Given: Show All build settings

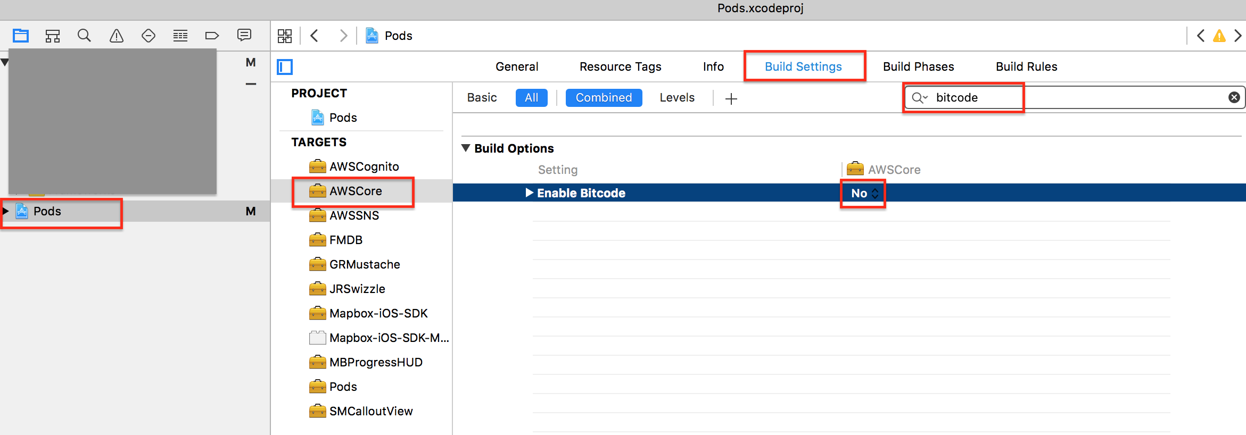Looking at the screenshot, I should pos(531,97).
